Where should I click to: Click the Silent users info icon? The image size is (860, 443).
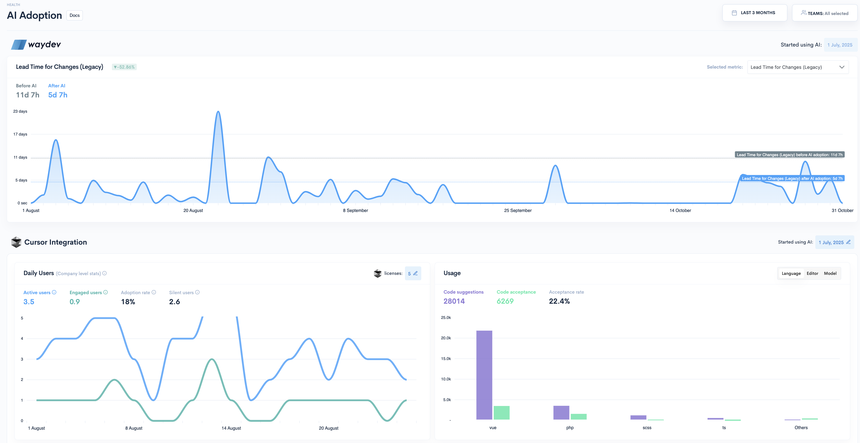[197, 292]
